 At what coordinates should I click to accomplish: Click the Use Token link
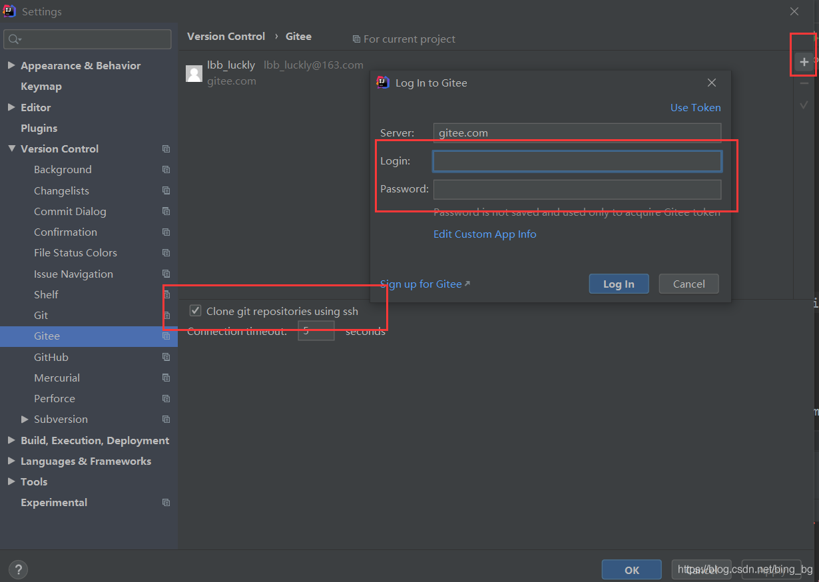695,107
